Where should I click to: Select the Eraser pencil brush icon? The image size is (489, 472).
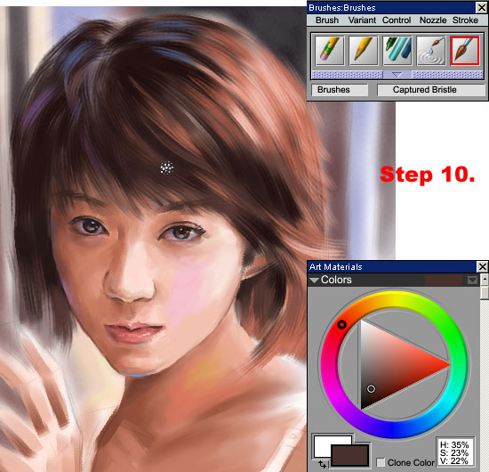coord(330,51)
